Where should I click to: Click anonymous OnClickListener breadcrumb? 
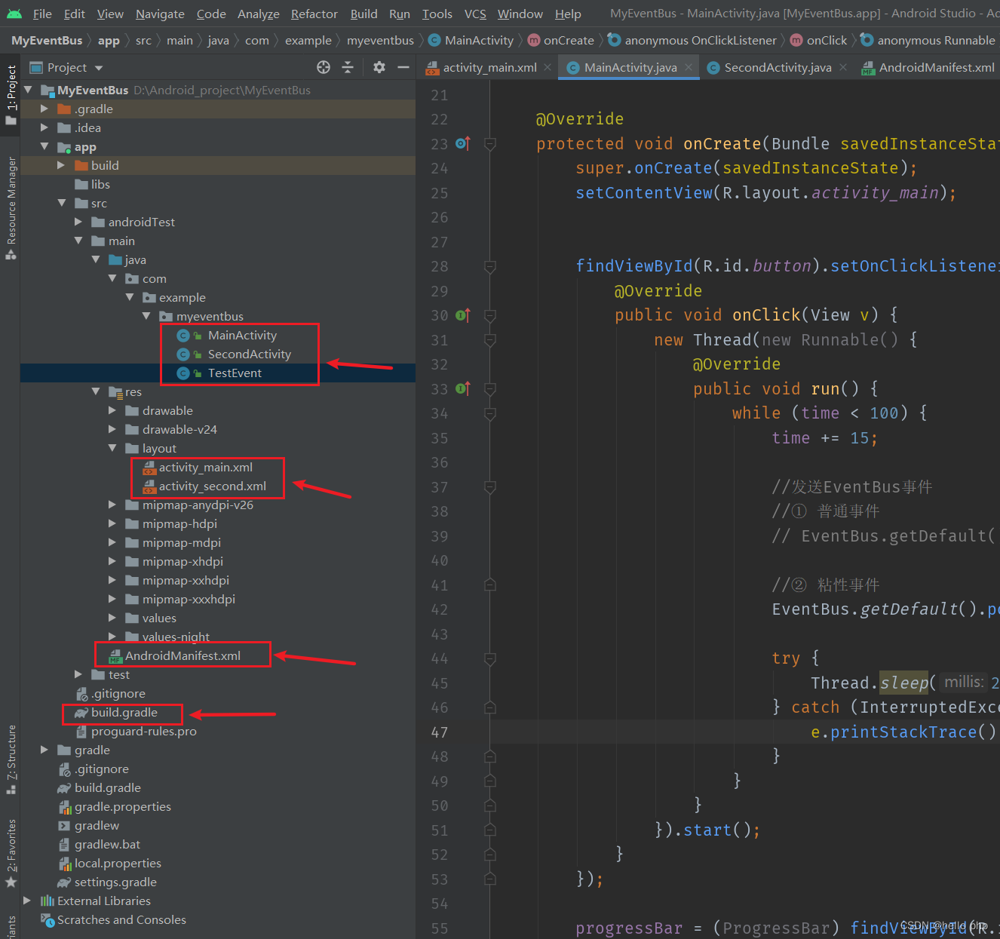tap(692, 40)
